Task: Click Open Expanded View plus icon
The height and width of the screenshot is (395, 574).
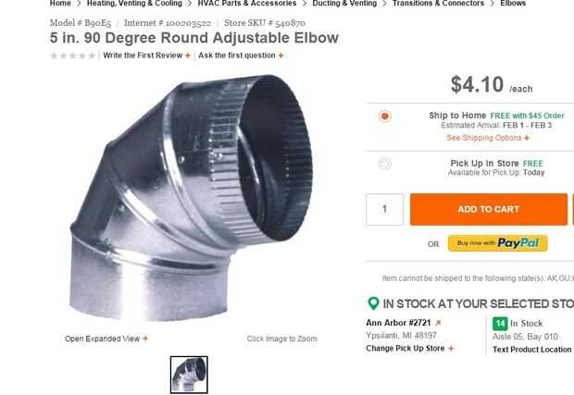Action: coord(145,339)
